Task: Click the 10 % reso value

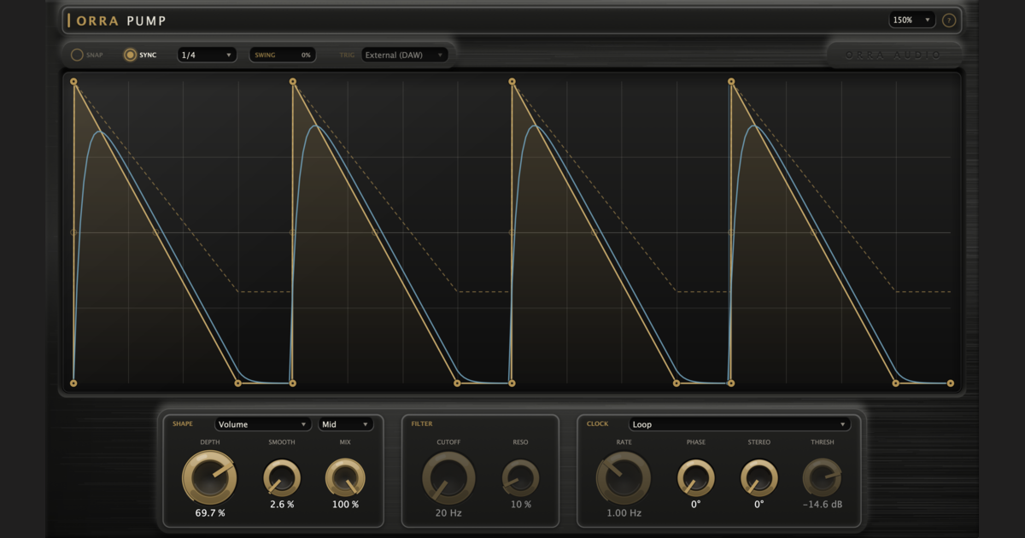Action: (x=520, y=505)
